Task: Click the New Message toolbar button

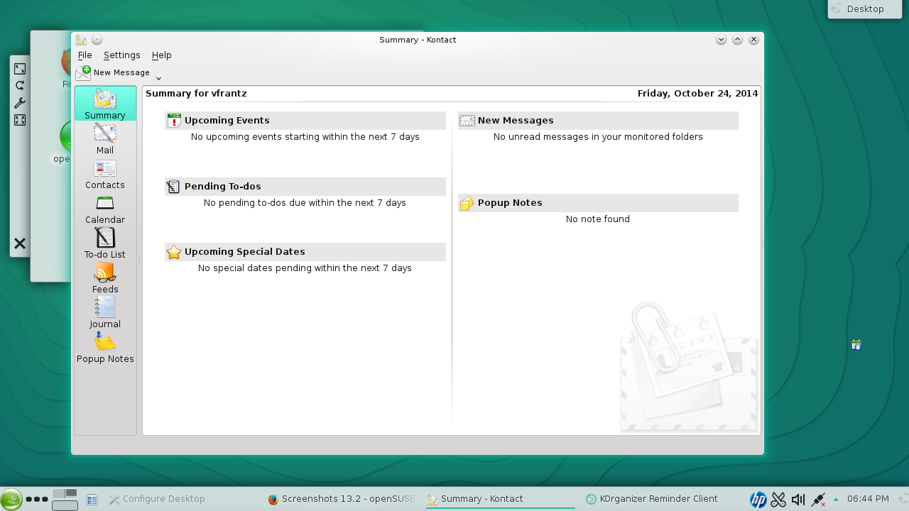Action: 114,72
